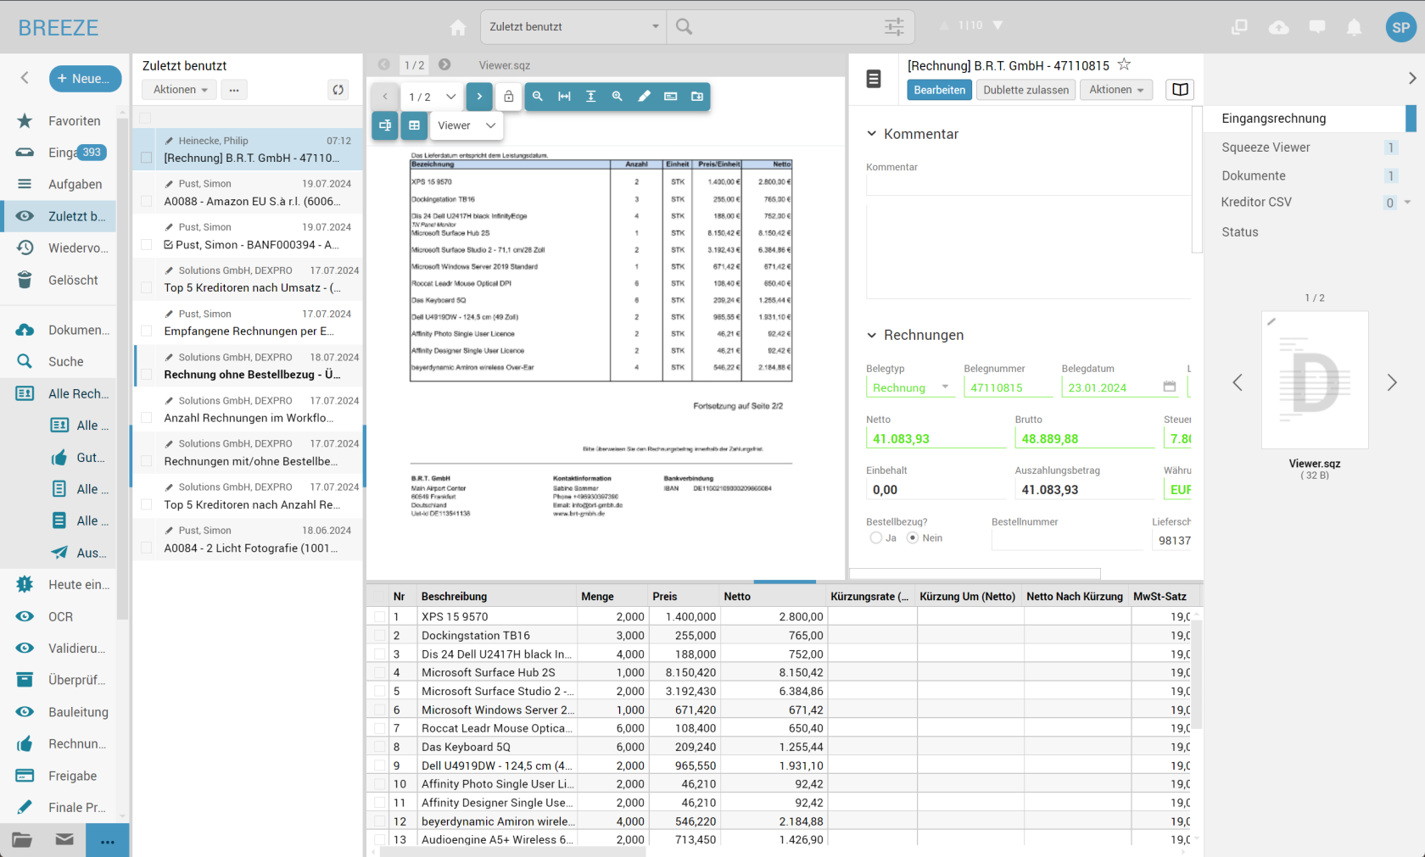Image resolution: width=1425 pixels, height=857 pixels.
Task: Open search filter settings icon
Action: [x=894, y=27]
